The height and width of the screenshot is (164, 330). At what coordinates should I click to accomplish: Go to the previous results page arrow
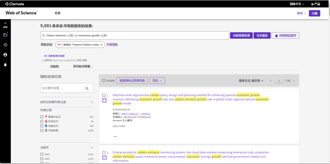(x=271, y=81)
